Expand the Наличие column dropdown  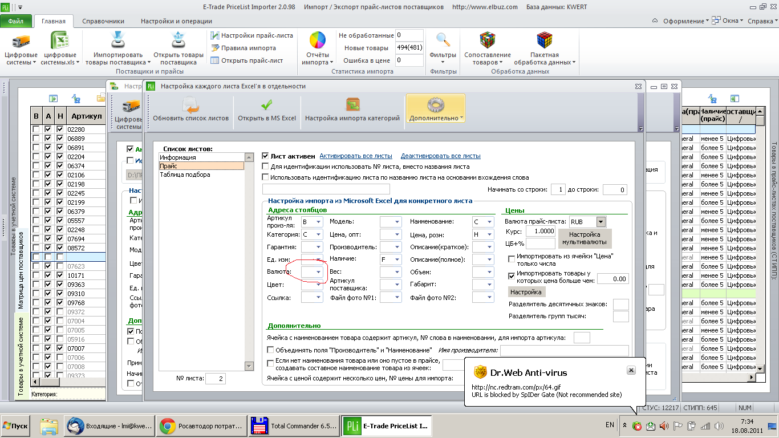(397, 259)
